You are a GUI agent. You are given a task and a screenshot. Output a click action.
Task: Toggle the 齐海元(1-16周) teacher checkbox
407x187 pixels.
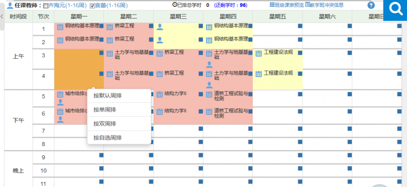click(46, 6)
